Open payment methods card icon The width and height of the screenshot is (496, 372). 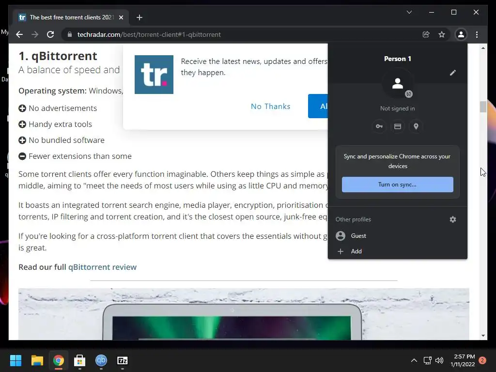click(x=398, y=126)
